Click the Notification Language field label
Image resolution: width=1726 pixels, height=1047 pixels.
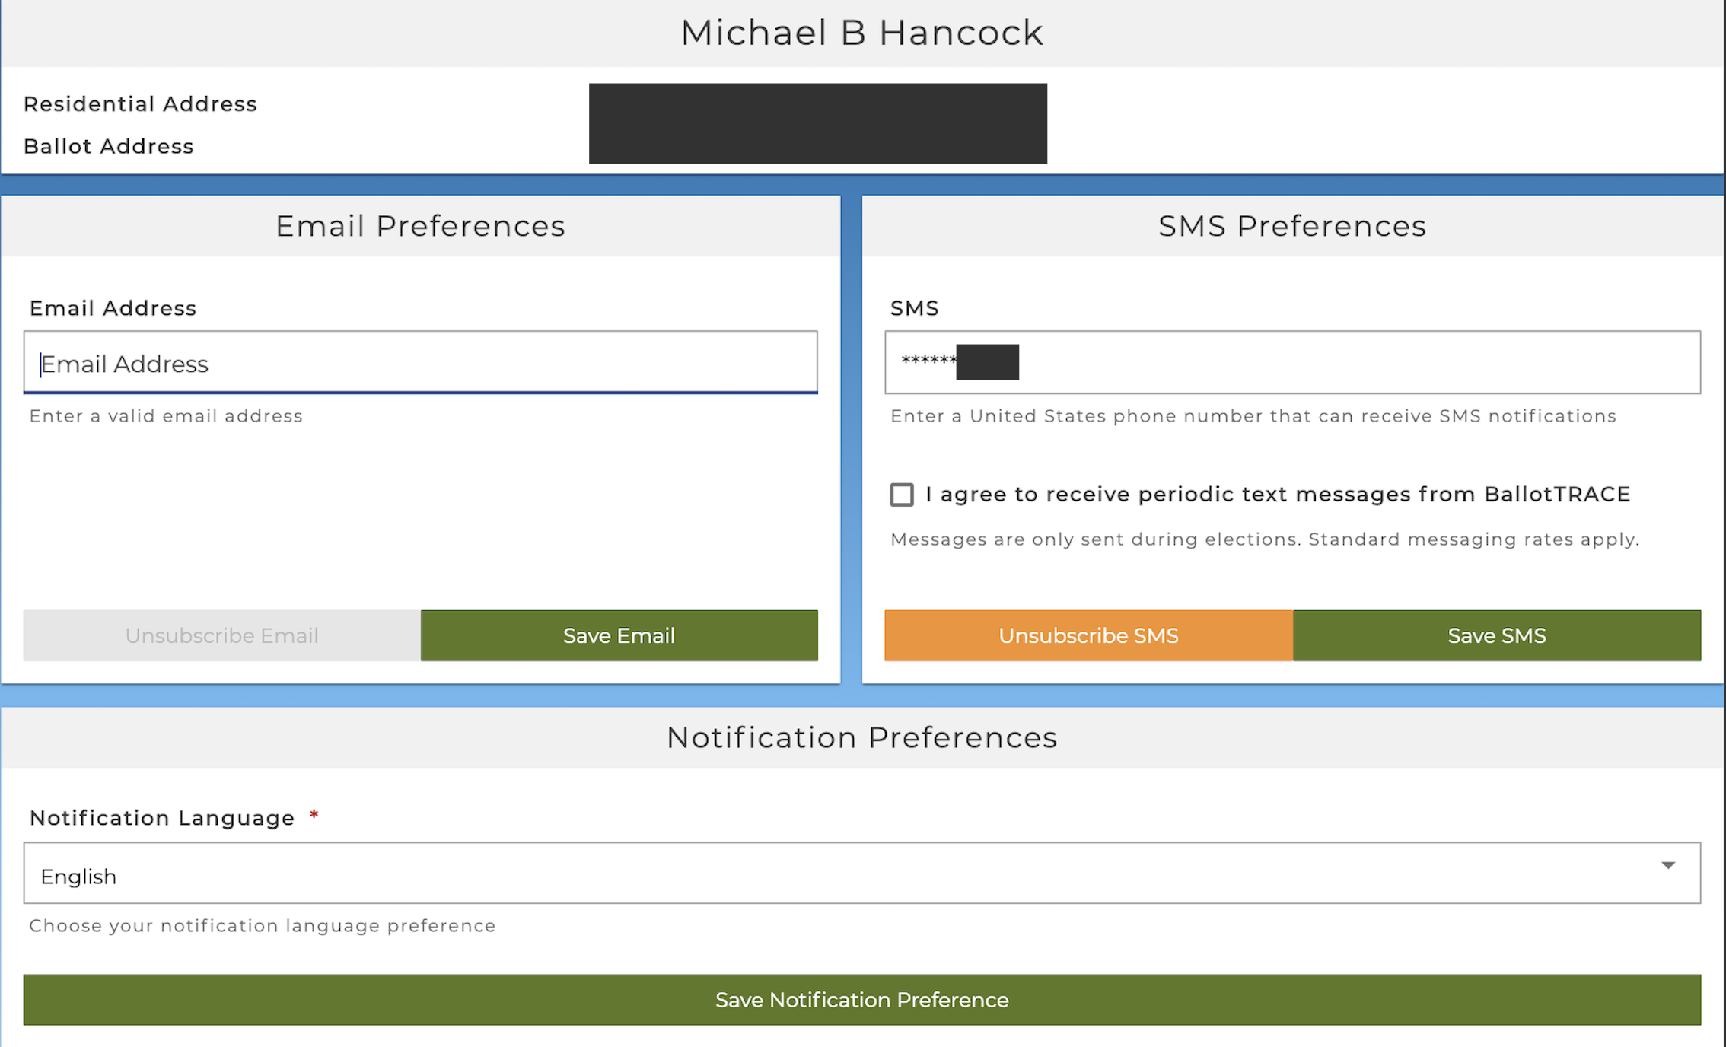coord(161,818)
